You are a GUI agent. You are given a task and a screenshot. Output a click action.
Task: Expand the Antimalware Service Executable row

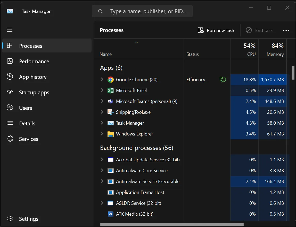click(102, 181)
